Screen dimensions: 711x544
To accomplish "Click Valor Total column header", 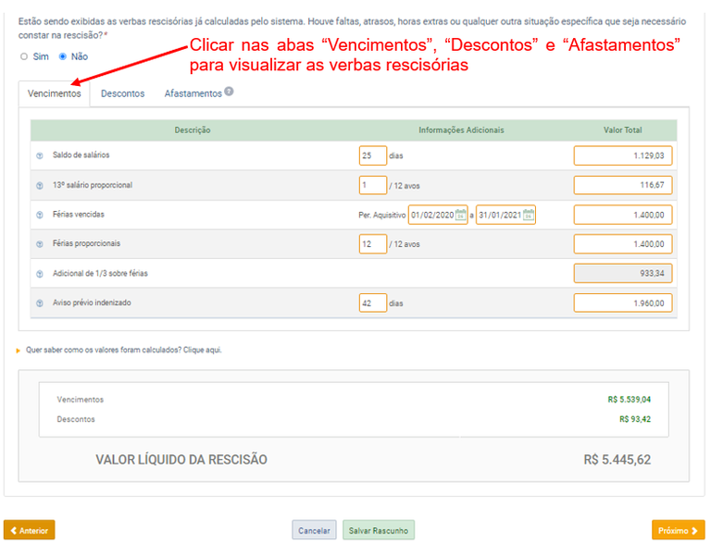I will [x=622, y=130].
